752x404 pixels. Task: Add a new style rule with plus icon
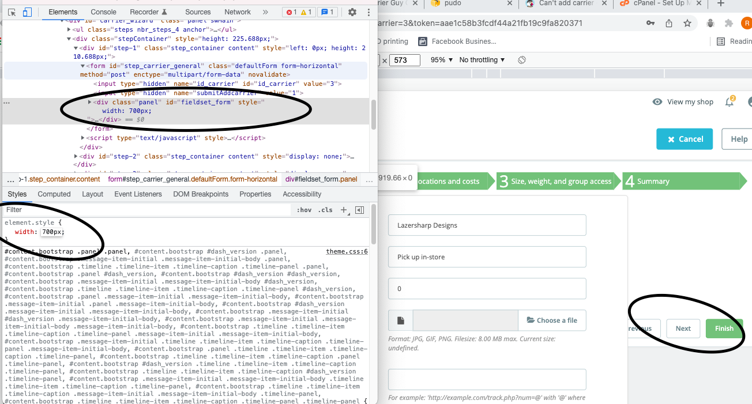(344, 210)
